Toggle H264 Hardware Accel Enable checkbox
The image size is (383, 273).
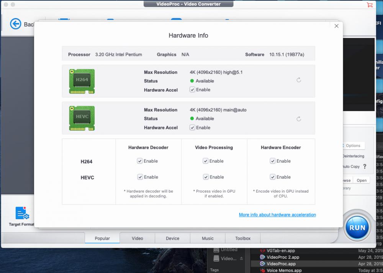click(x=192, y=90)
